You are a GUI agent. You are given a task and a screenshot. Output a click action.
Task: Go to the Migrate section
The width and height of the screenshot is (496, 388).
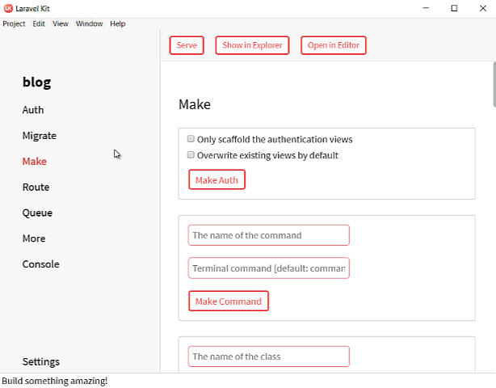40,136
